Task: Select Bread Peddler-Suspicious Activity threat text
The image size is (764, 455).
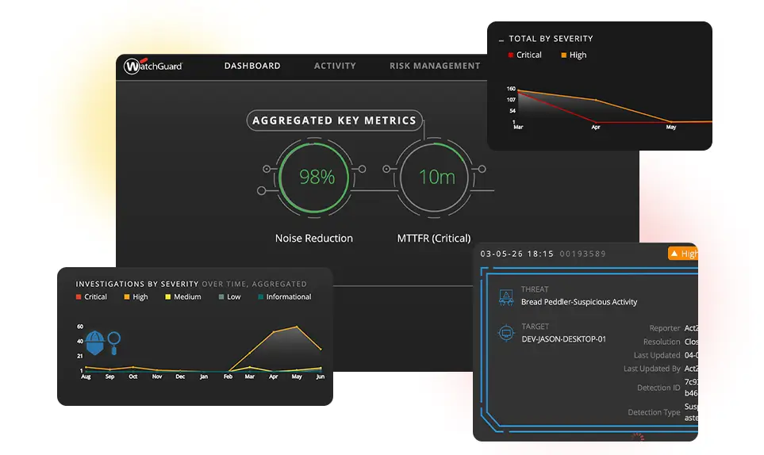Action: click(x=579, y=302)
